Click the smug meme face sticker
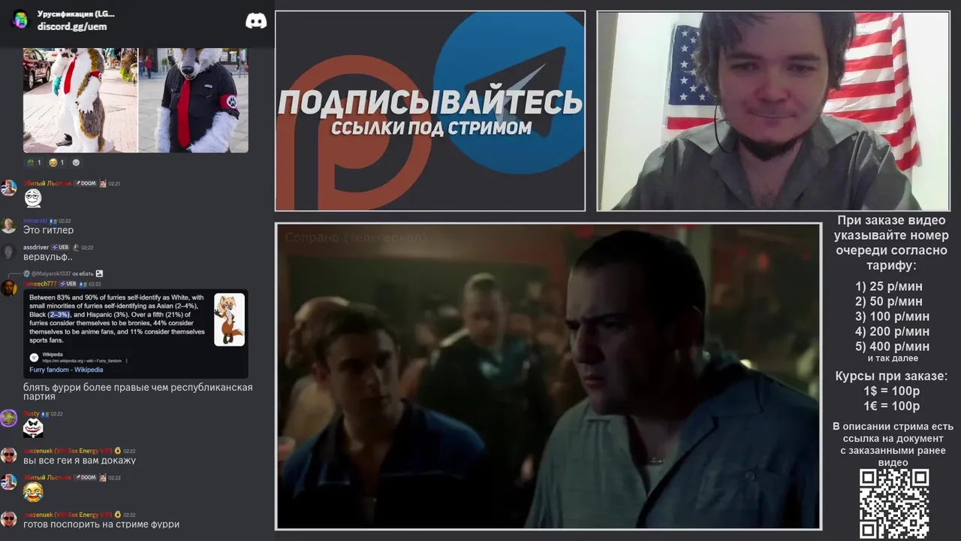This screenshot has width=961, height=541. coord(32,198)
